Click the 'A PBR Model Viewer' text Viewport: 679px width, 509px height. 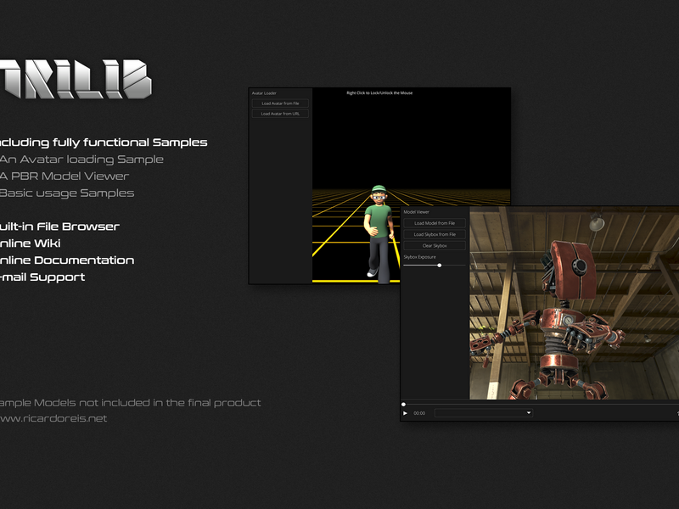coord(65,176)
